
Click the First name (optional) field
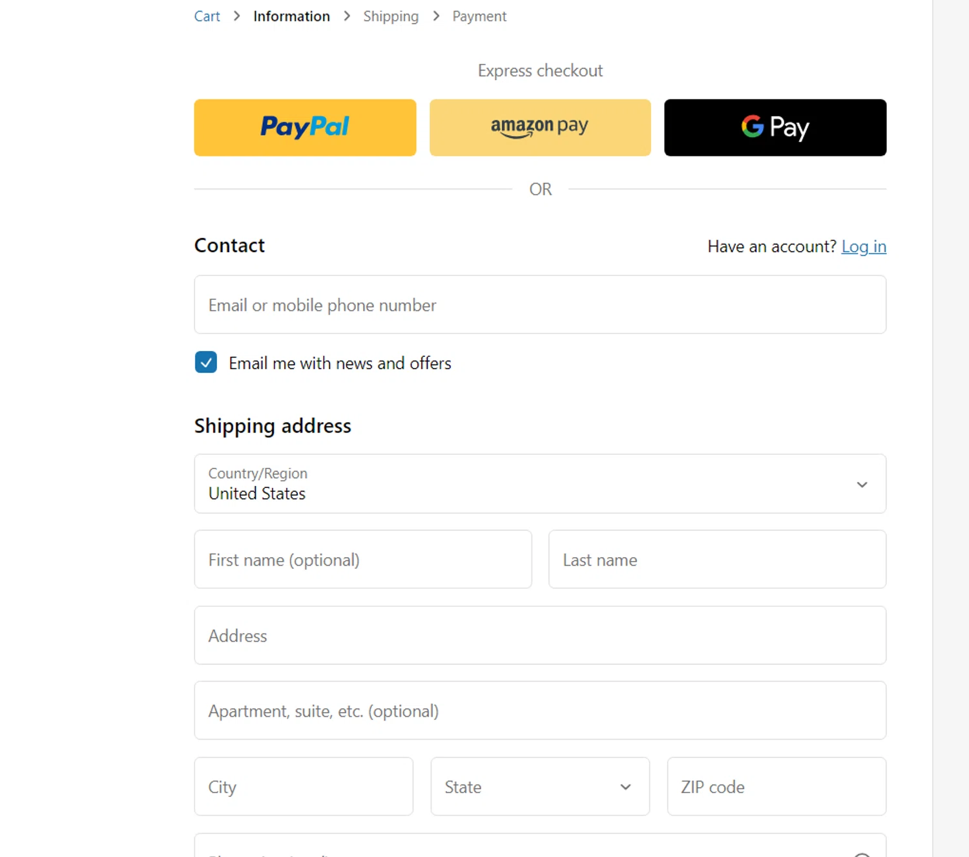[362, 560]
